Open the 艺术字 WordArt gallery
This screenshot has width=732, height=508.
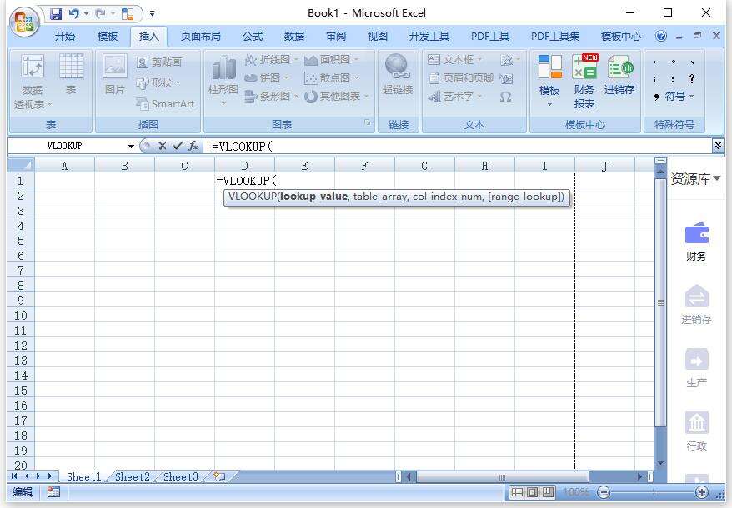[x=455, y=97]
